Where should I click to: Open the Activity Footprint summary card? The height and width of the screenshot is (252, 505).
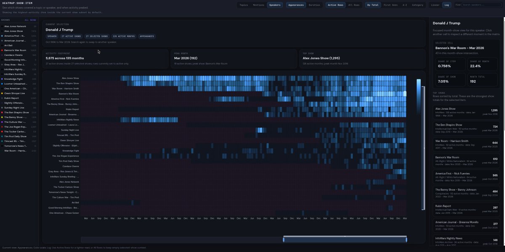click(x=105, y=59)
